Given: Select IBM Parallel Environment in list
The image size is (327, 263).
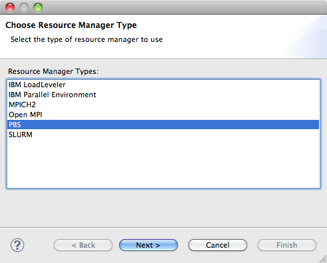Looking at the screenshot, I should (x=163, y=95).
